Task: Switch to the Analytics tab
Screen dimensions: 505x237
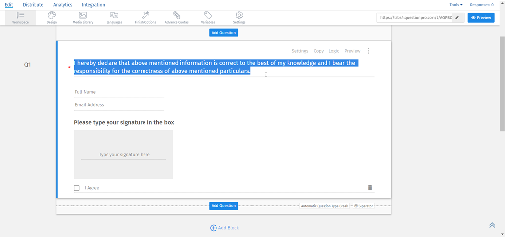Action: (x=63, y=5)
